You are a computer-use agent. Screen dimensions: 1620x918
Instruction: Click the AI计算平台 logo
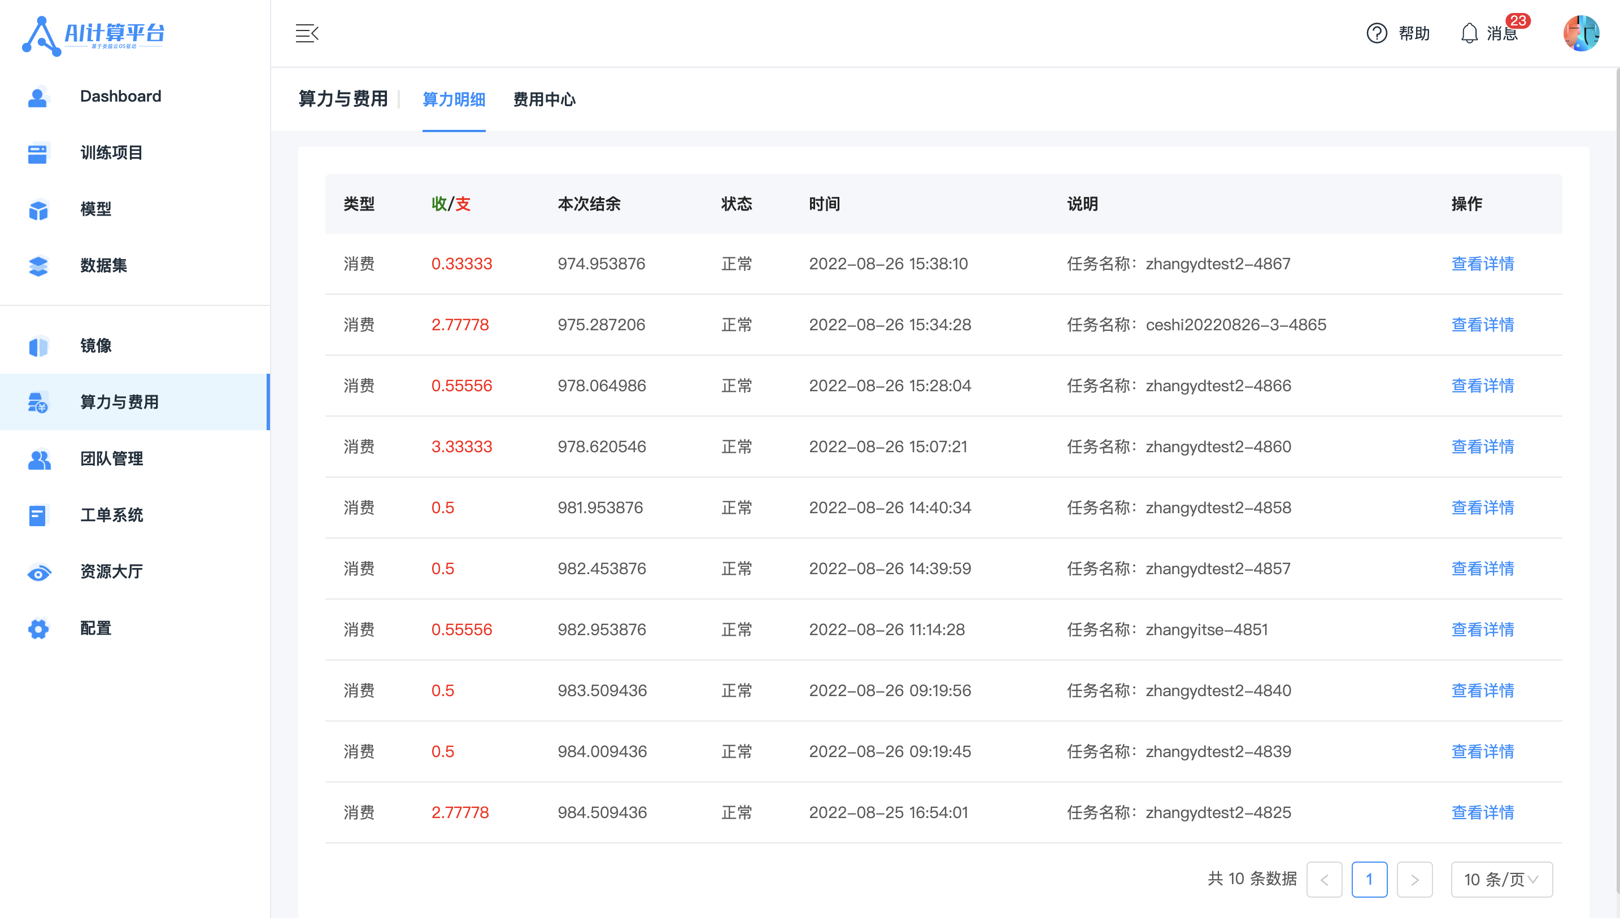(93, 36)
